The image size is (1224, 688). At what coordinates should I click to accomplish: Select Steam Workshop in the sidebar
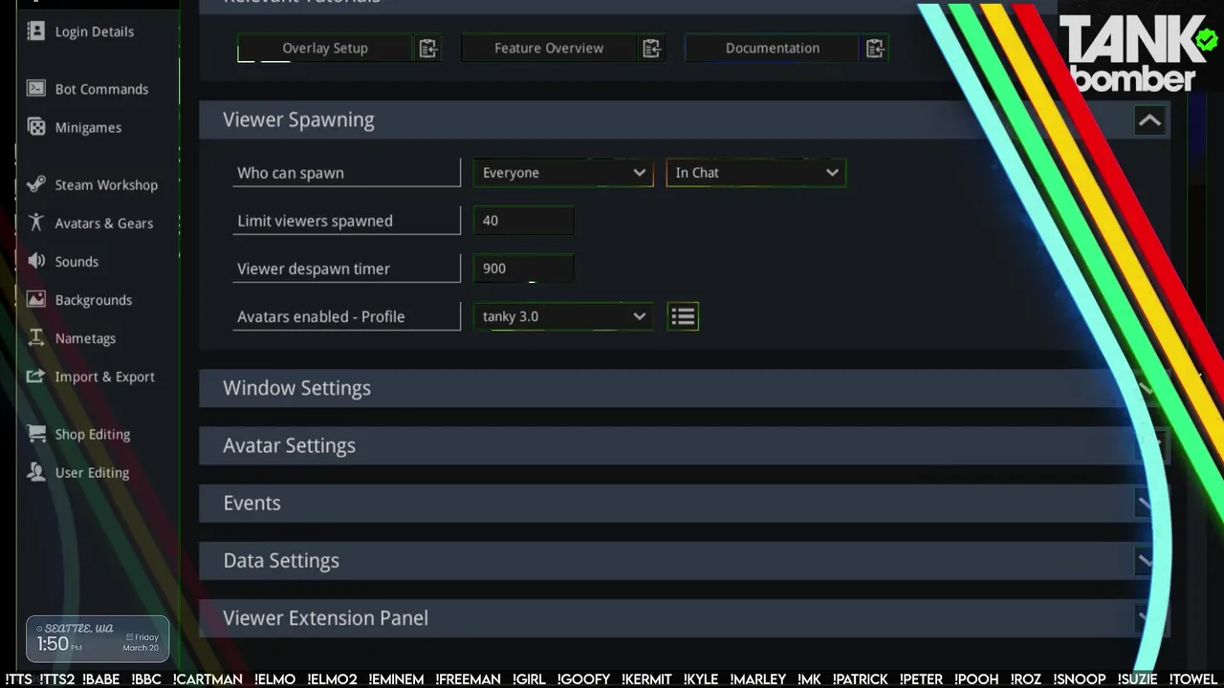pyautogui.click(x=106, y=184)
